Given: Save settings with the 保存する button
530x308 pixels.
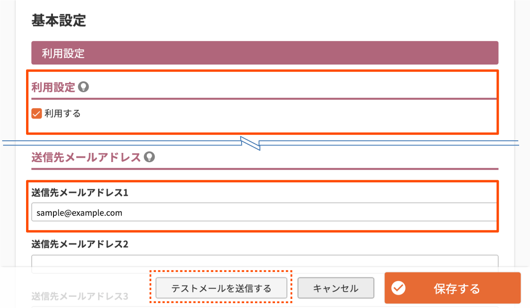Looking at the screenshot, I should coord(452,288).
